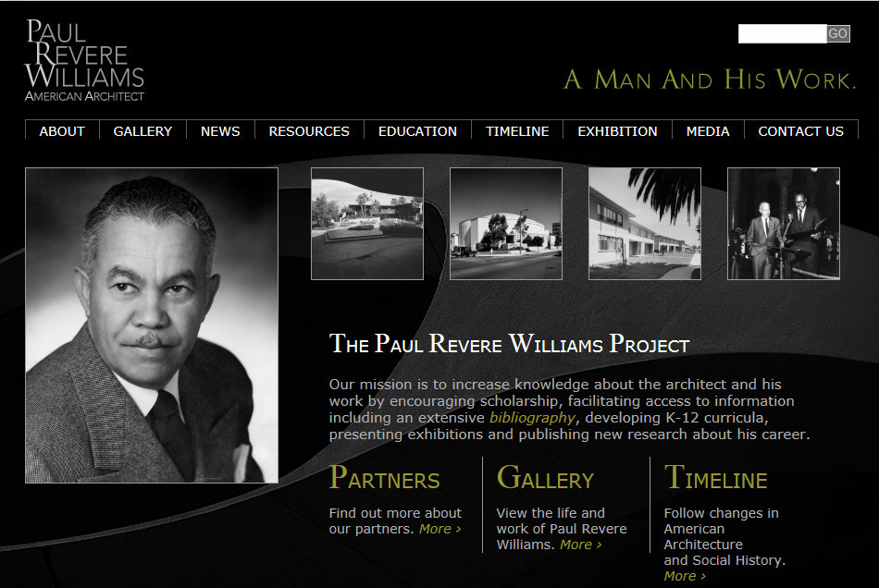Open the News section
Viewport: 879px width, 588px height.
click(x=220, y=131)
